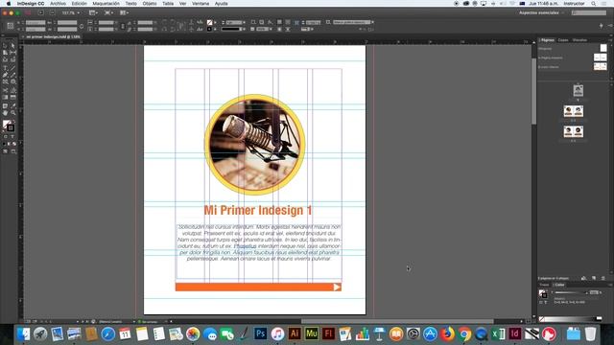Select the Eyedropper tool
The height and width of the screenshot is (345, 614).
[12, 106]
